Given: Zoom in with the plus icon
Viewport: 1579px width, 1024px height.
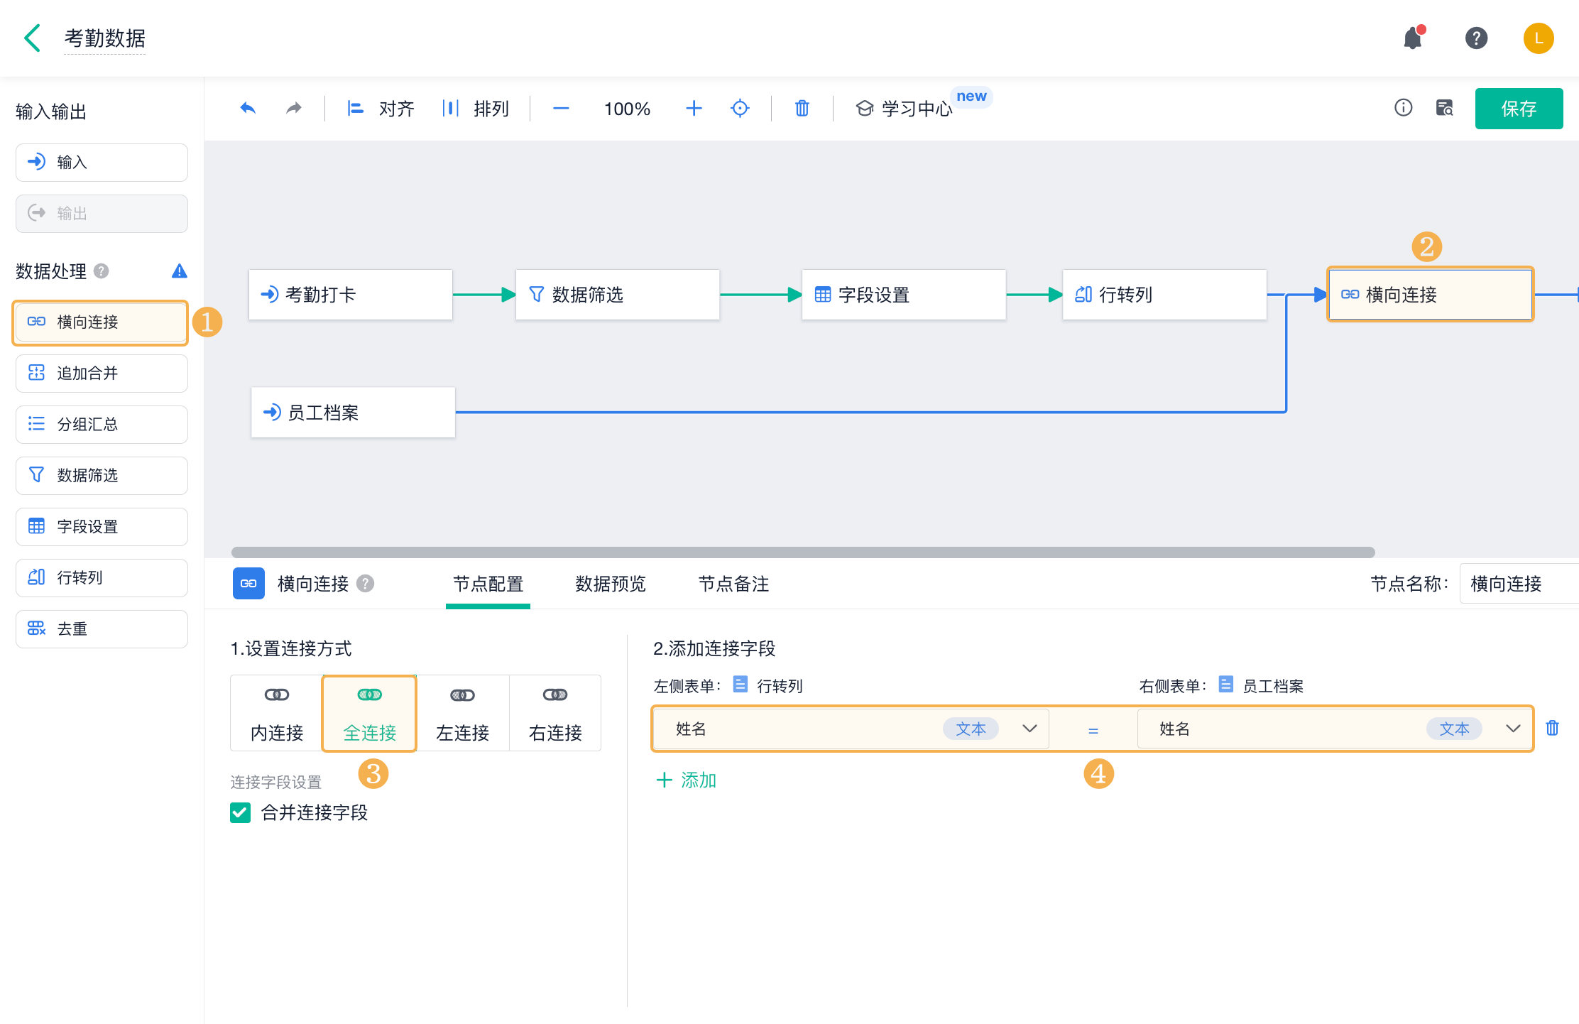Looking at the screenshot, I should pyautogui.click(x=694, y=108).
